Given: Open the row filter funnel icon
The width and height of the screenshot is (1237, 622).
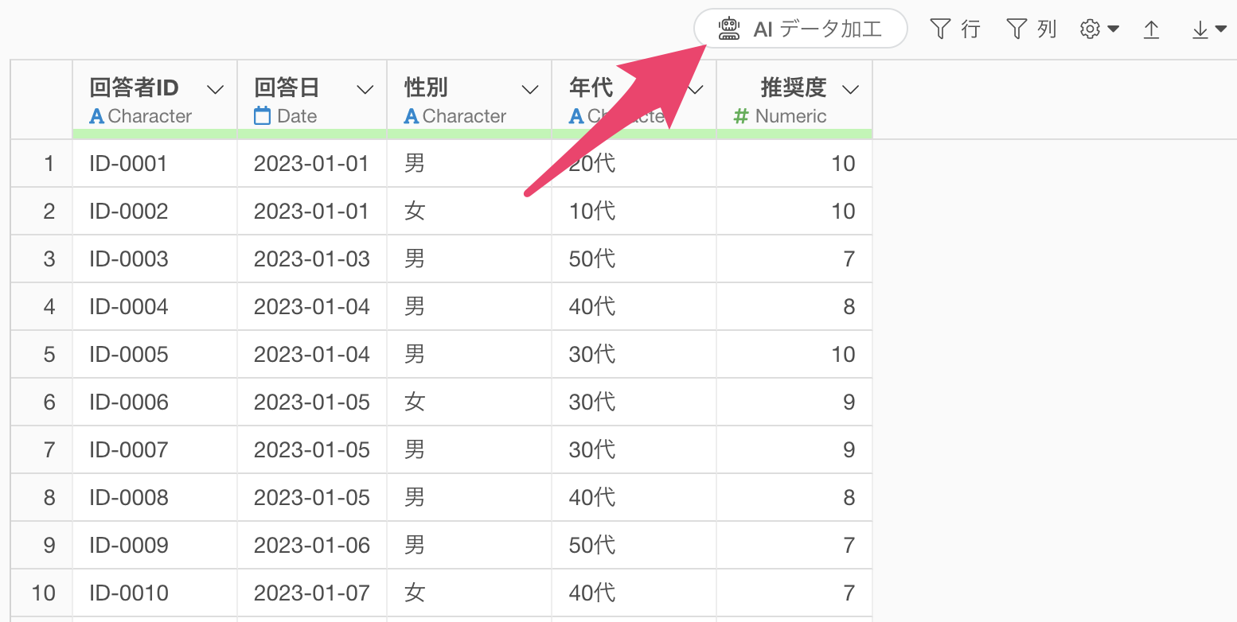Looking at the screenshot, I should point(940,29).
